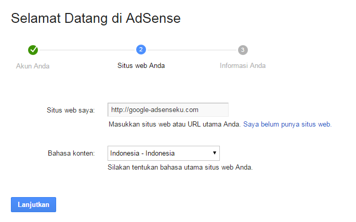
Task: Click the gray step 3 circle
Action: (x=243, y=50)
